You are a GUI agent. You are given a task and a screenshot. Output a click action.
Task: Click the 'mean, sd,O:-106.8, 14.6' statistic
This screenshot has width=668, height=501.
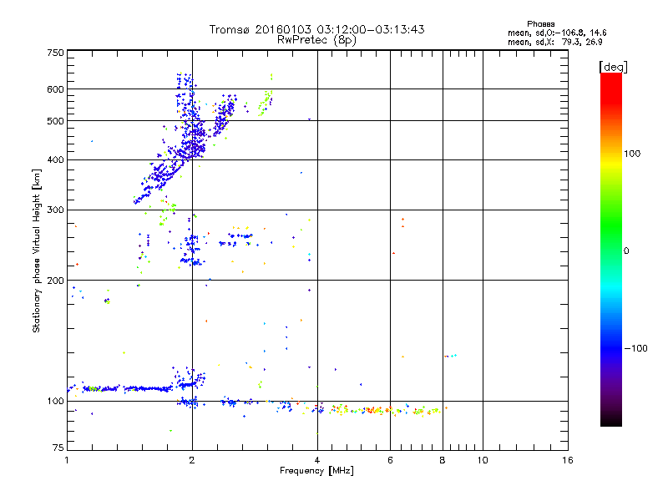(557, 33)
